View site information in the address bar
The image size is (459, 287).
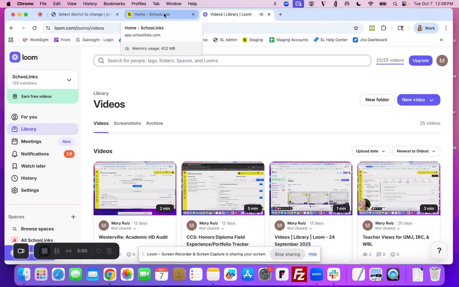(48, 28)
